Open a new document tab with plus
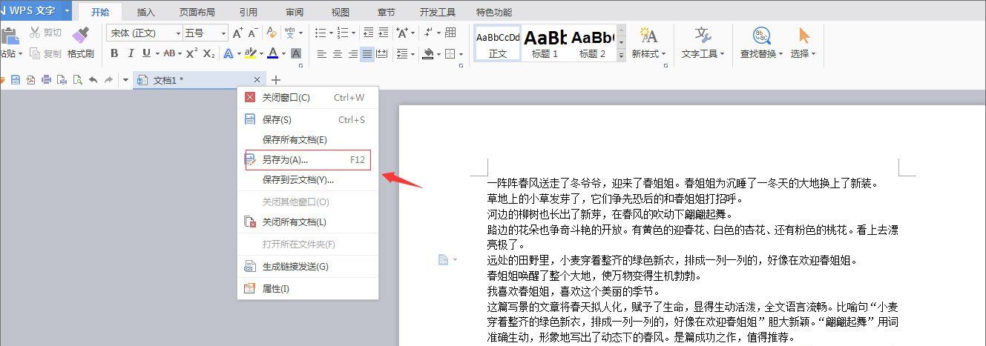 click(276, 79)
